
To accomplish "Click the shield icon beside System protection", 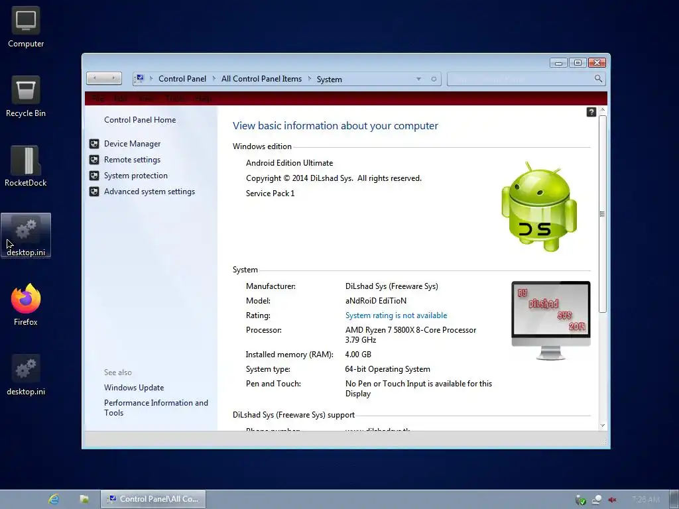I will (x=94, y=176).
